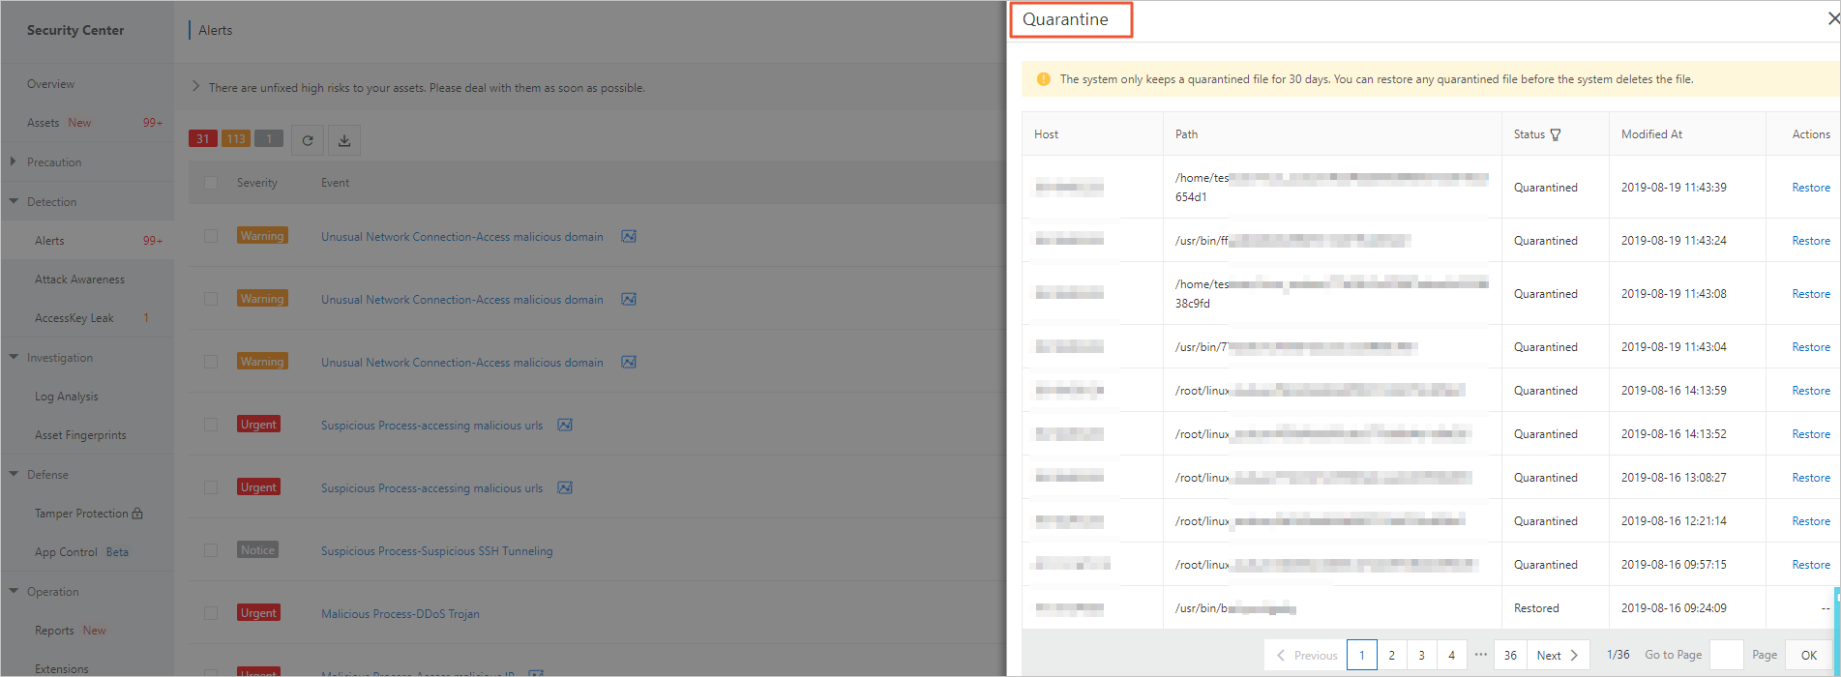Click the Status column filter icon

1556,134
